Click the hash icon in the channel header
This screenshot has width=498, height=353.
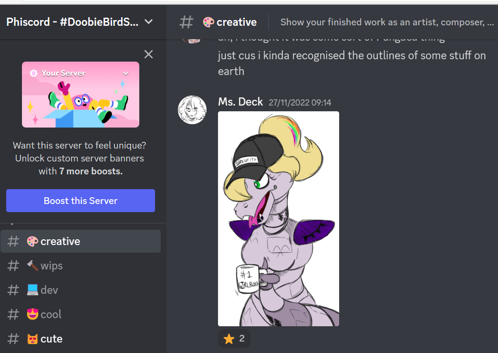coord(186,22)
